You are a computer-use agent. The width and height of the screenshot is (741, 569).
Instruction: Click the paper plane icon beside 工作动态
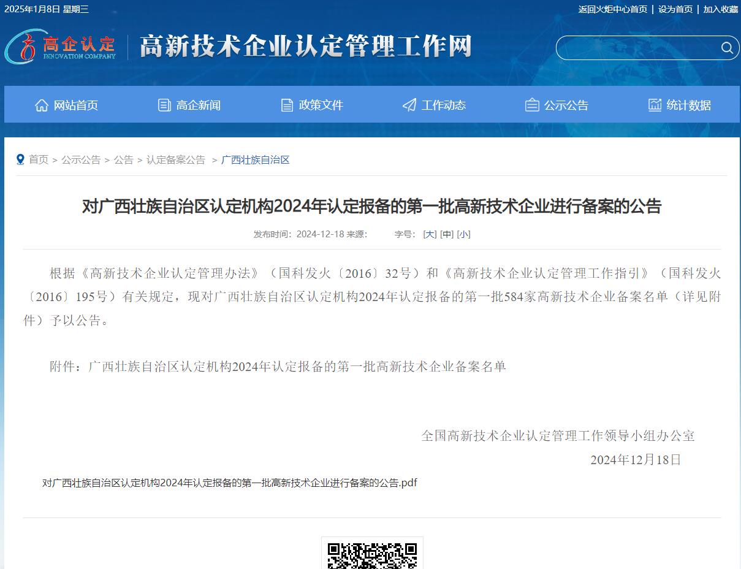pyautogui.click(x=409, y=105)
